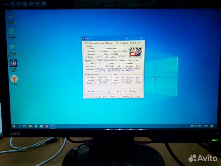
Task: Click the CPU-Z title bar app icon
Action: tap(83, 38)
